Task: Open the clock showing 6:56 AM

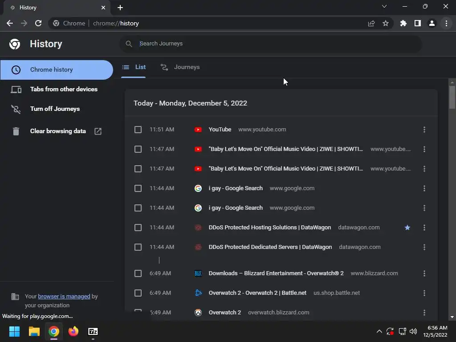Action: (435, 331)
